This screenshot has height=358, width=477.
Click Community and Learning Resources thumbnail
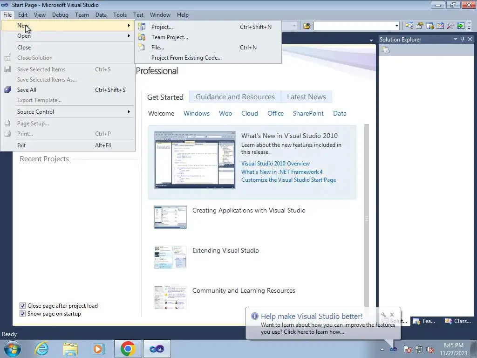point(170,297)
